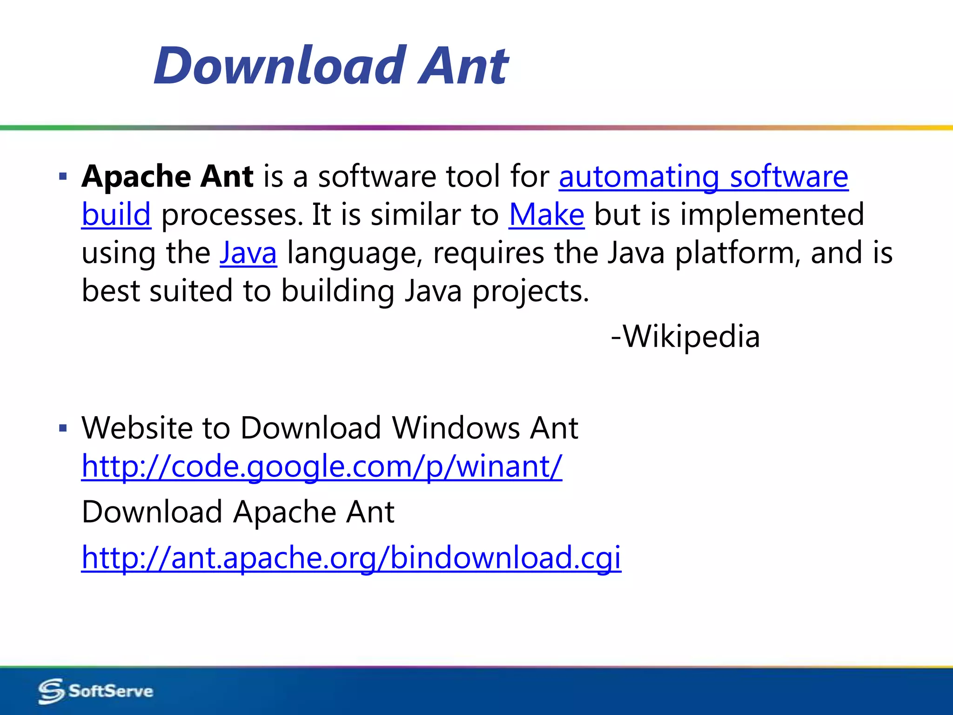Screen dimensions: 953x715
Task: Click the '-Wikipedia' attribution text
Action: [685, 336]
